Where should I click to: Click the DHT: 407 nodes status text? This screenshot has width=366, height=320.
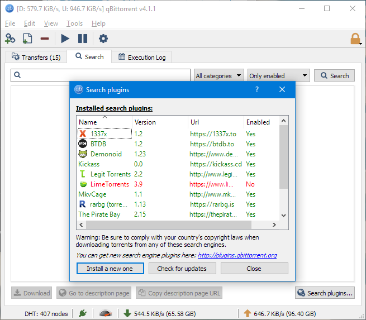(46, 314)
